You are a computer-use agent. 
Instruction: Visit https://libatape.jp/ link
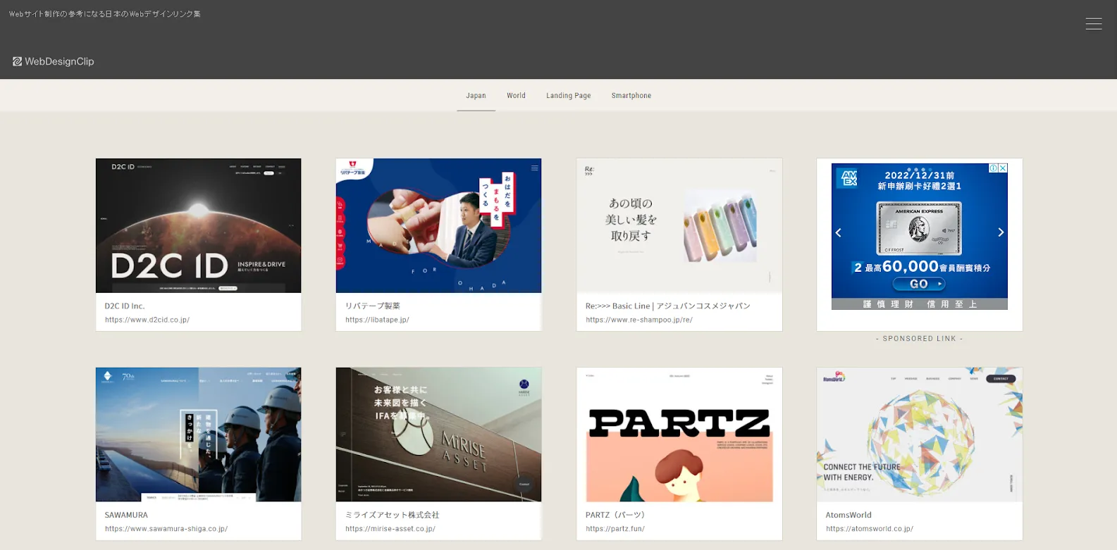click(377, 320)
